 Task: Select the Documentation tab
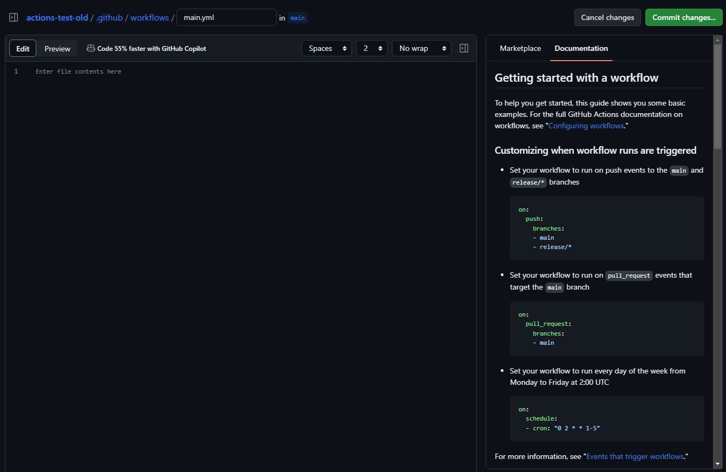(x=581, y=48)
